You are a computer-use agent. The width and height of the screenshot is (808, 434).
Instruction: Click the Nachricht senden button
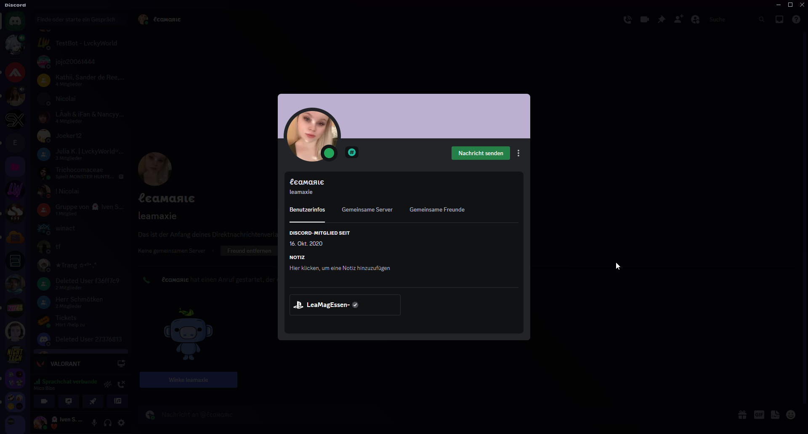point(480,153)
